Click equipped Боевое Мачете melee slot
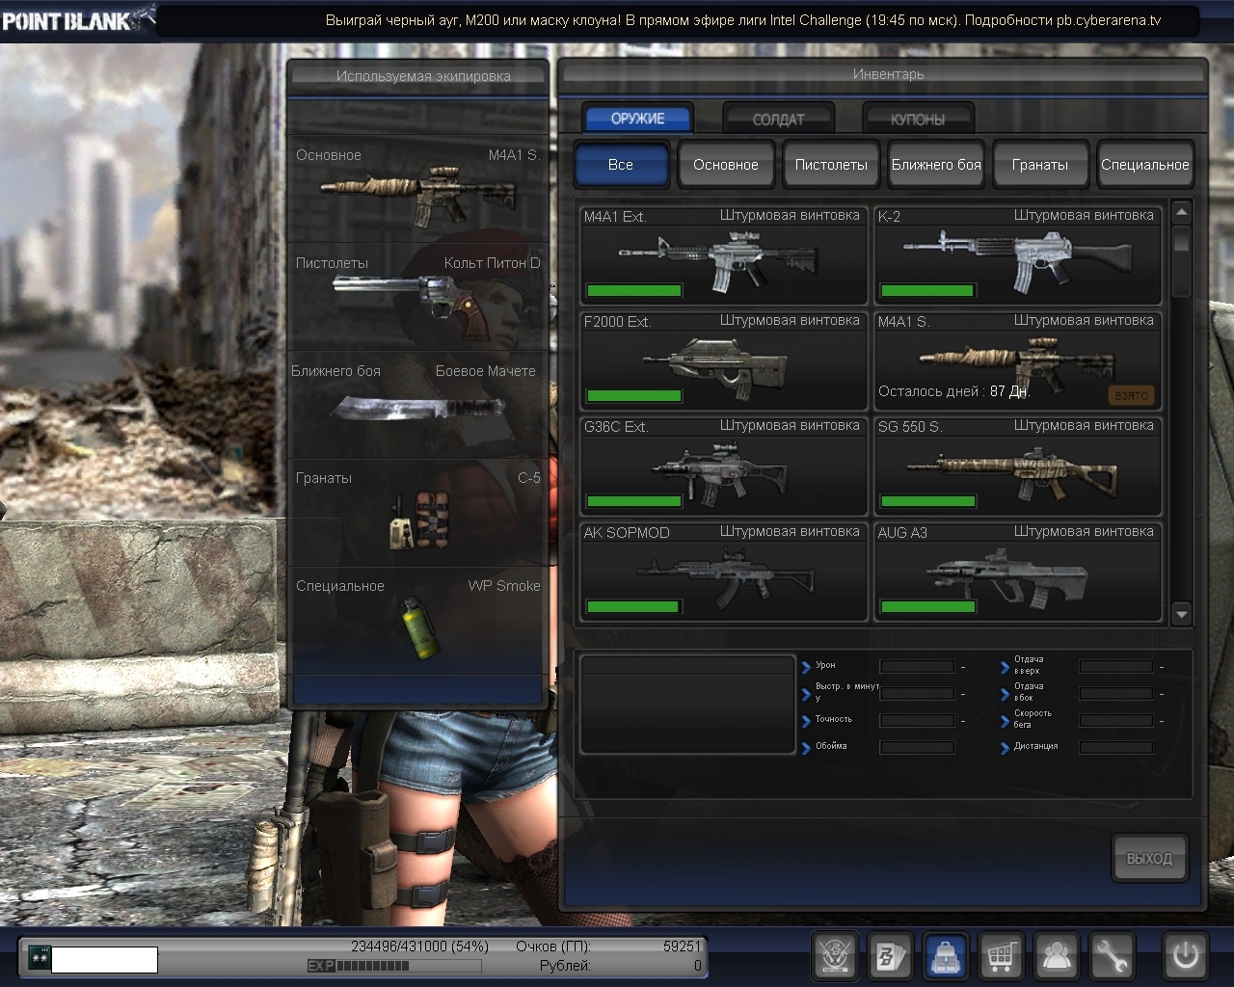 click(x=417, y=404)
